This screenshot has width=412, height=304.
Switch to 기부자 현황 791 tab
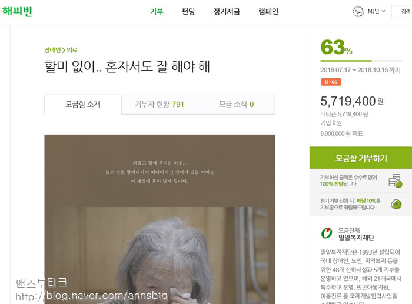point(160,105)
